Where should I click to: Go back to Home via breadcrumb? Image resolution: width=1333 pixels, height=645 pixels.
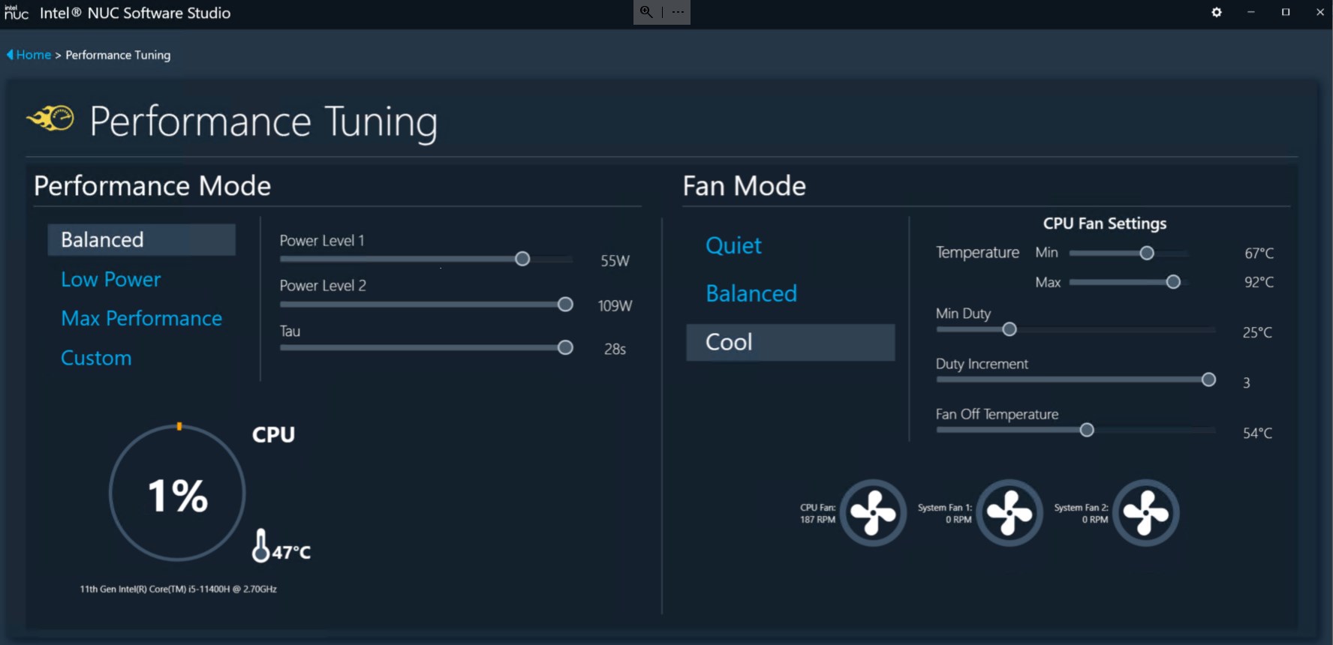34,55
